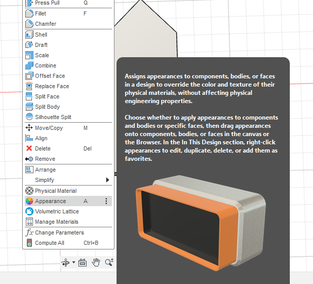Select the Offset Face menu entry
This screenshot has width=313, height=284.
[68, 76]
